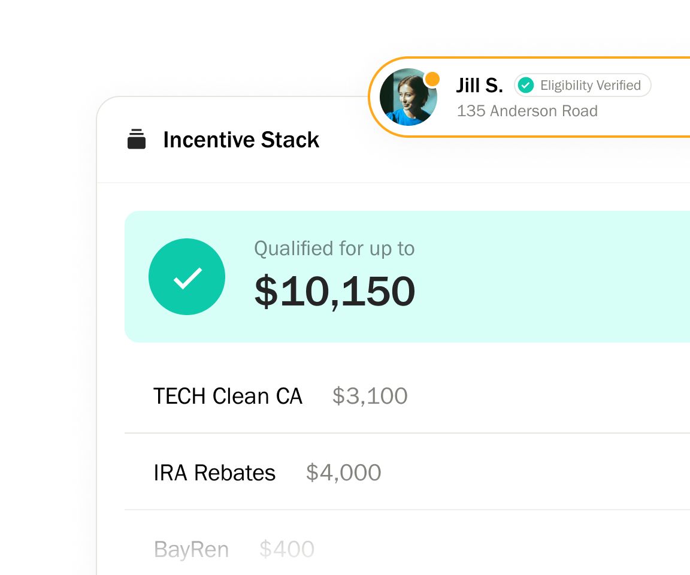The height and width of the screenshot is (575, 690).
Task: Click the 135 Anderson Road address
Action: (x=527, y=111)
